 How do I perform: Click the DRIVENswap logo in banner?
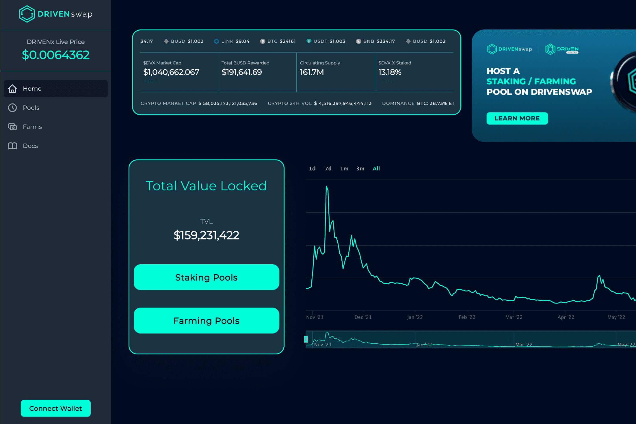point(509,49)
